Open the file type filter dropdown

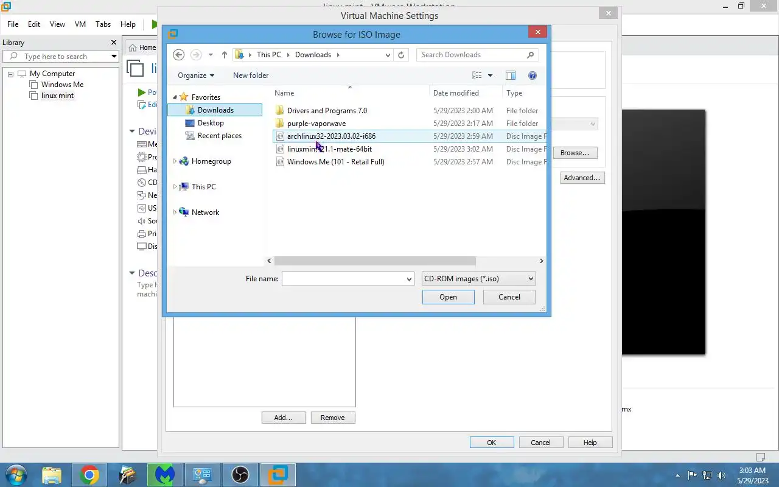coord(479,279)
